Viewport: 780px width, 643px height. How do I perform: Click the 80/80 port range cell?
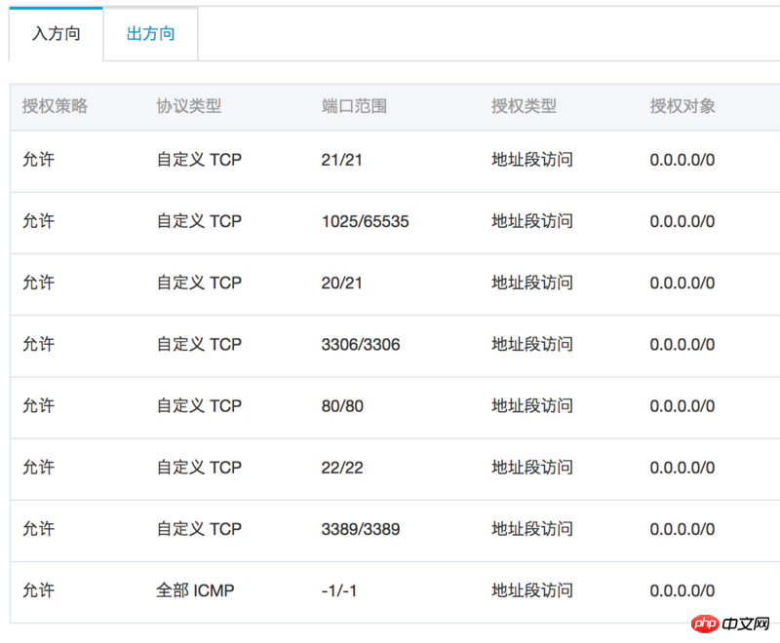click(x=342, y=406)
